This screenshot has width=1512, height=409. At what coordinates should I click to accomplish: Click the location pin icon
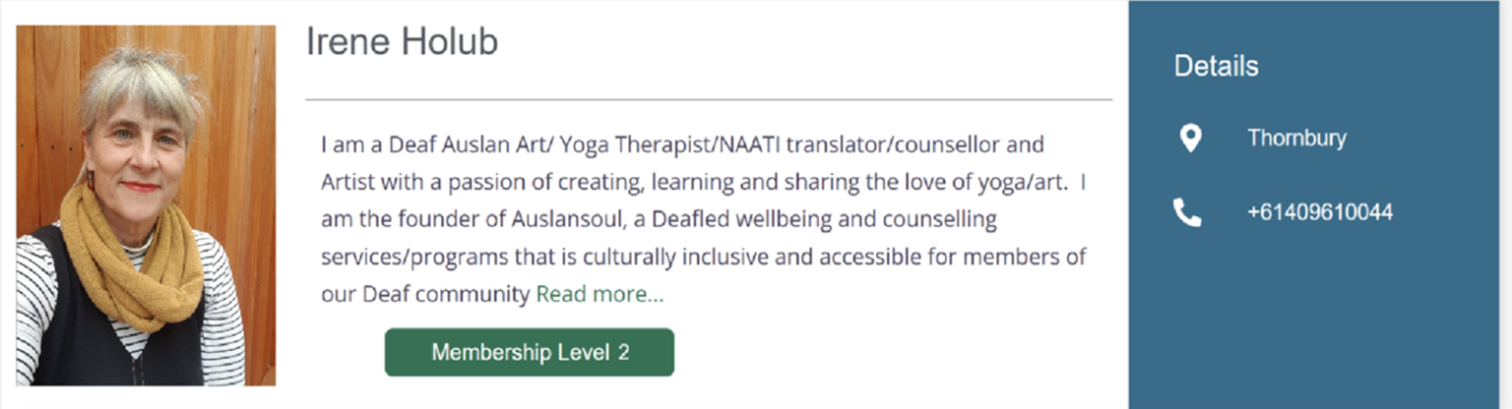[1190, 139]
